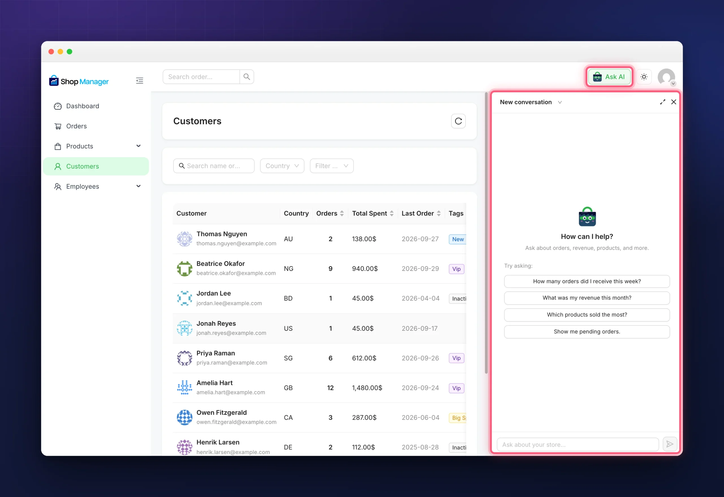Screen dimensions: 724x497
Task: Choose 'Show me pending orders.' suggestion
Action: [587, 332]
